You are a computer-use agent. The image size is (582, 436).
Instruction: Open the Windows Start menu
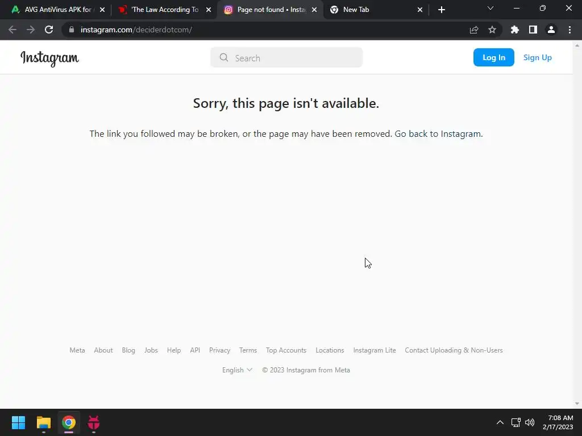[18, 422]
